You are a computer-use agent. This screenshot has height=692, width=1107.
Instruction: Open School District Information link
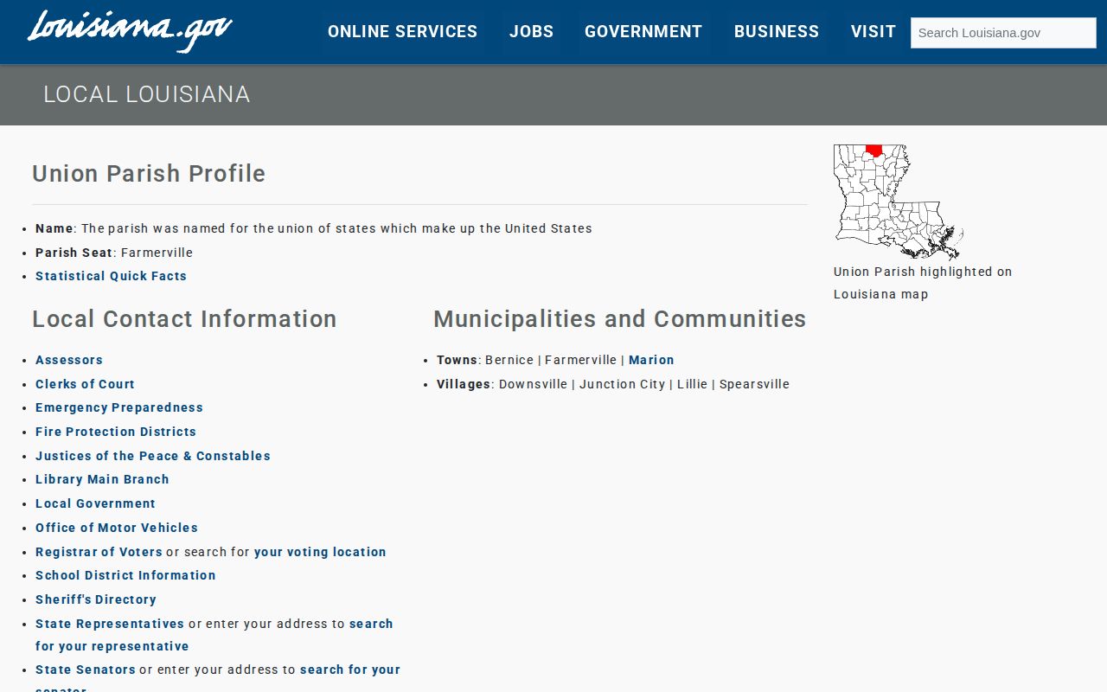[125, 575]
